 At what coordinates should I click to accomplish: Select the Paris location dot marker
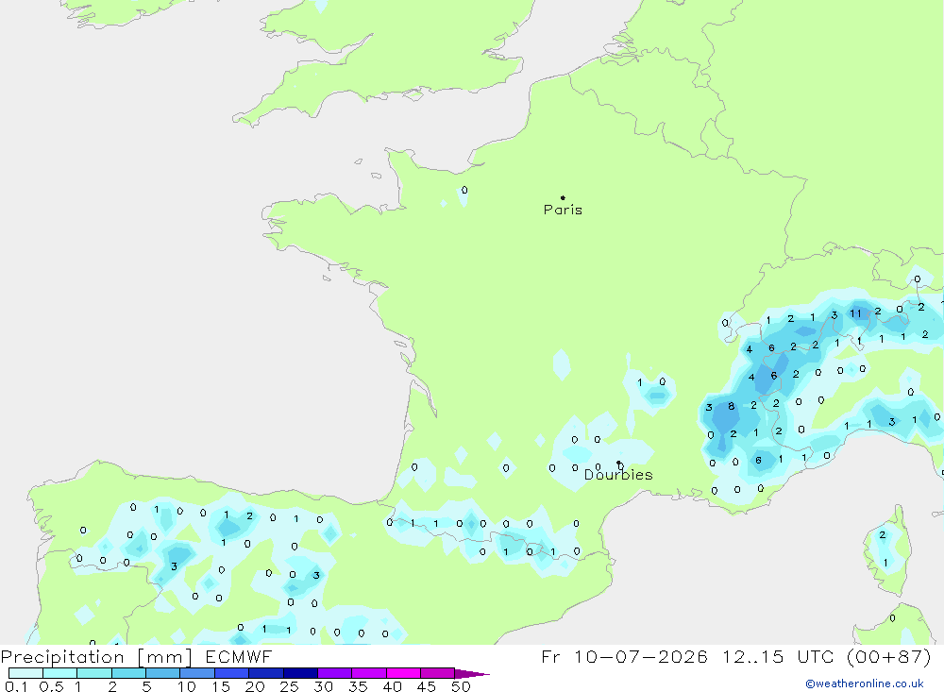563,197
